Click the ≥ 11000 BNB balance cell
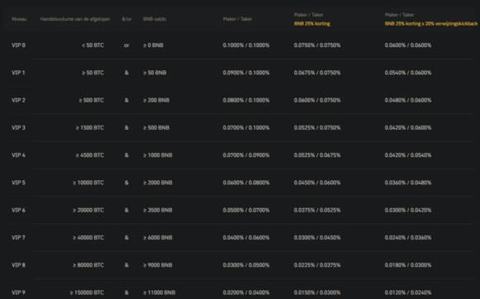Viewport: 480px width, 299px height. pyautogui.click(x=159, y=292)
